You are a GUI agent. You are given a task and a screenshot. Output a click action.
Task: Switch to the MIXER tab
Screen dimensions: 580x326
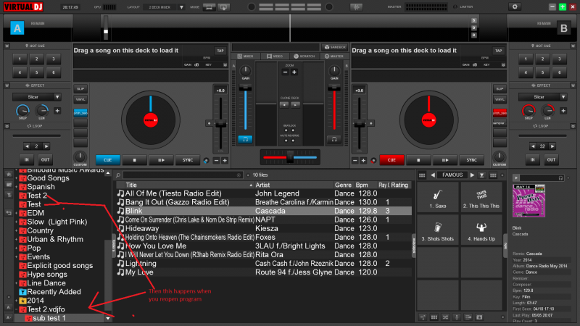coord(246,57)
